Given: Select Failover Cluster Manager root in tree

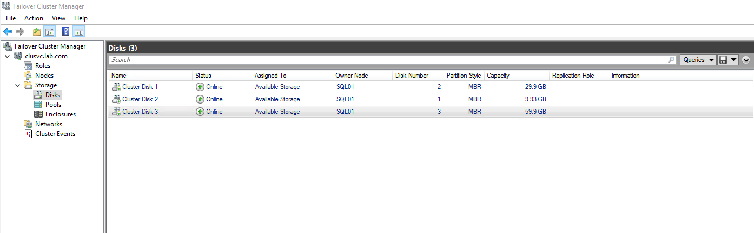Looking at the screenshot, I should click(50, 46).
